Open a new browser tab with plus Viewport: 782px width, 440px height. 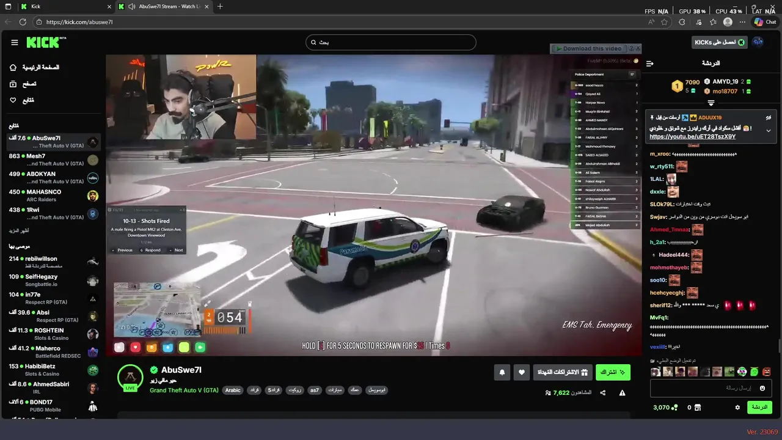point(220,7)
